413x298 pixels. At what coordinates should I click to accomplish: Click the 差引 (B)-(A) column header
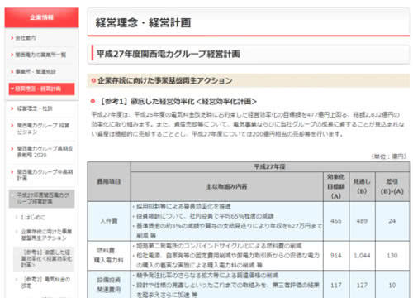pos(392,186)
